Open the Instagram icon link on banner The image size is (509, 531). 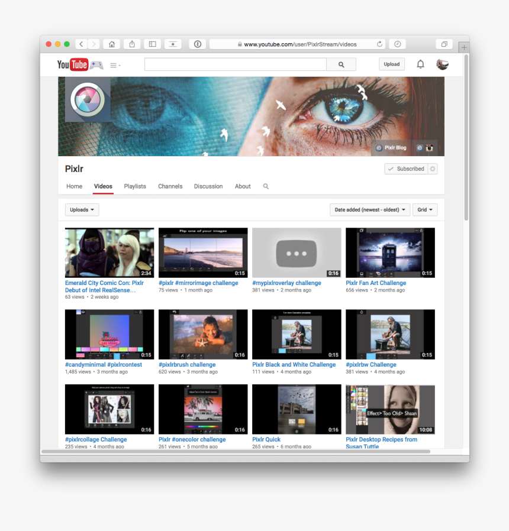[429, 148]
